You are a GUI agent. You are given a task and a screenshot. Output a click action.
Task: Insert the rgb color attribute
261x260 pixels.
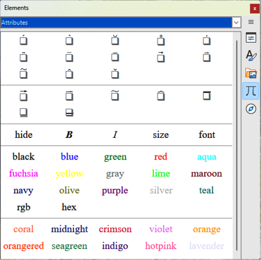point(23,207)
